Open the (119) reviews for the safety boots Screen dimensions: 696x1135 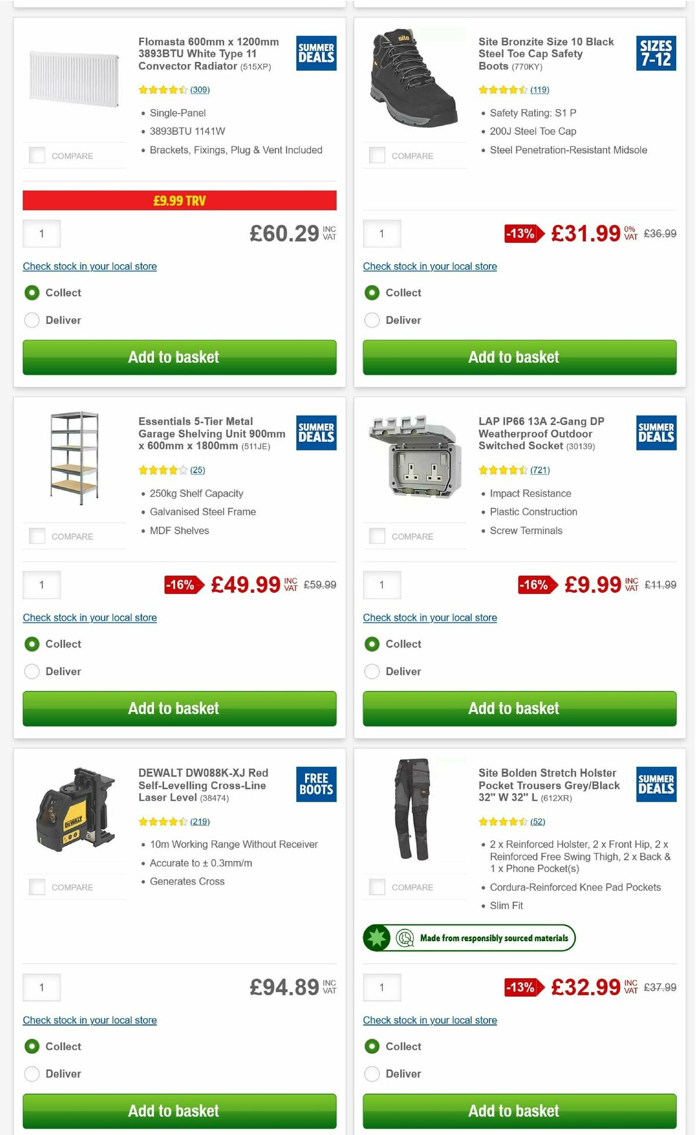[538, 90]
